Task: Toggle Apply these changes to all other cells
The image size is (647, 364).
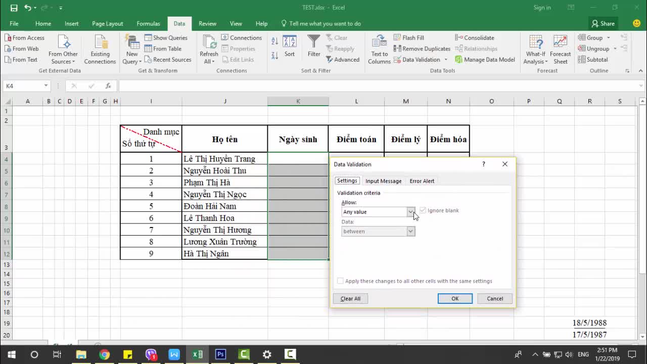Action: pos(340,281)
